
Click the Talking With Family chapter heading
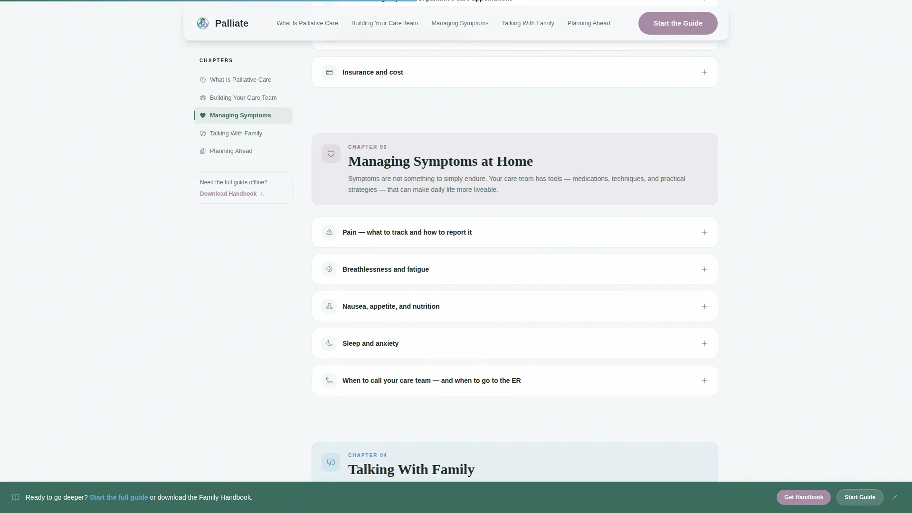411,469
